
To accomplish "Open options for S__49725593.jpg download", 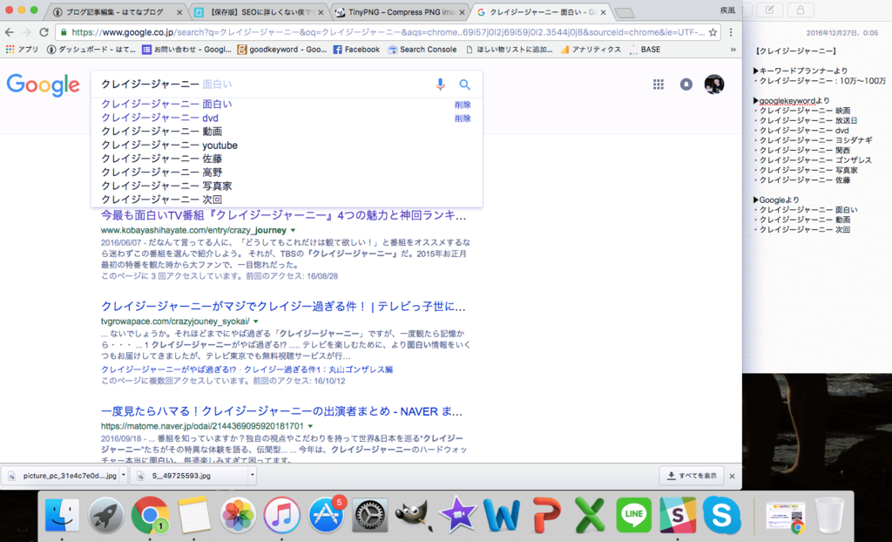I will coord(252,476).
